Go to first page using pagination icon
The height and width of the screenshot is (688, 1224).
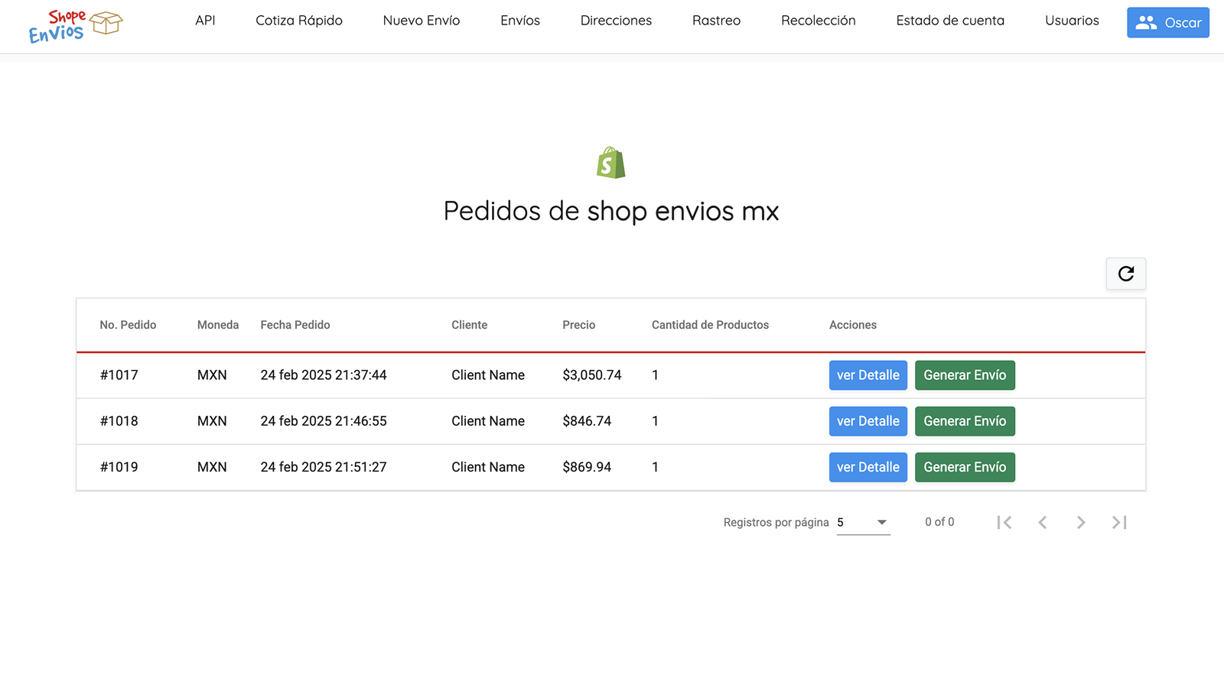[1004, 522]
